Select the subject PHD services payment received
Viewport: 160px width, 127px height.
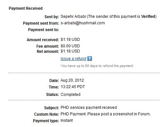(89, 108)
